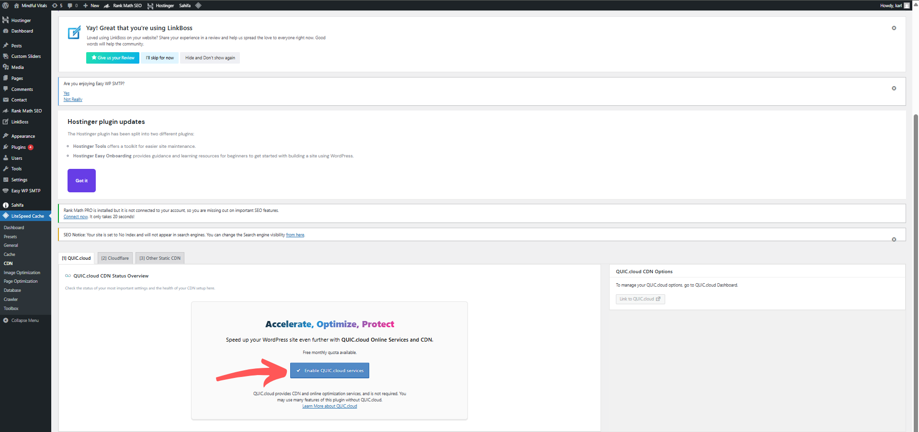
Task: Dismiss the SEO Notice banner
Action: pos(894,239)
